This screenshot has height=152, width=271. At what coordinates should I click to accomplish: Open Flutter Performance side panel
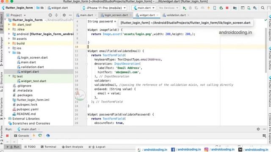(x=269, y=92)
